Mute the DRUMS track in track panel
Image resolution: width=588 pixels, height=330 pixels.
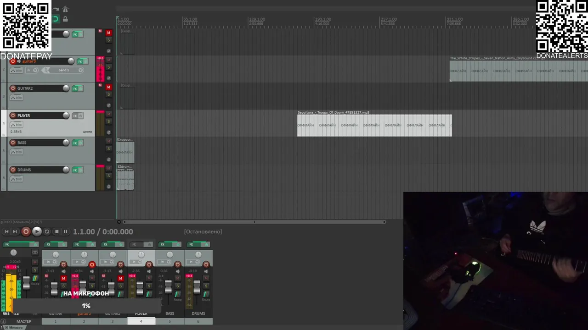point(109,168)
